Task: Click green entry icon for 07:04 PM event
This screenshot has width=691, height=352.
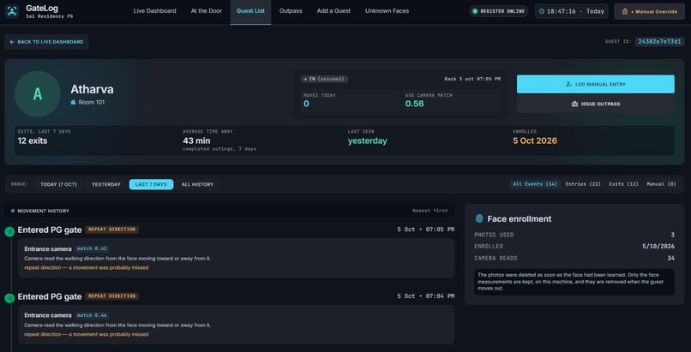Action: 9,298
